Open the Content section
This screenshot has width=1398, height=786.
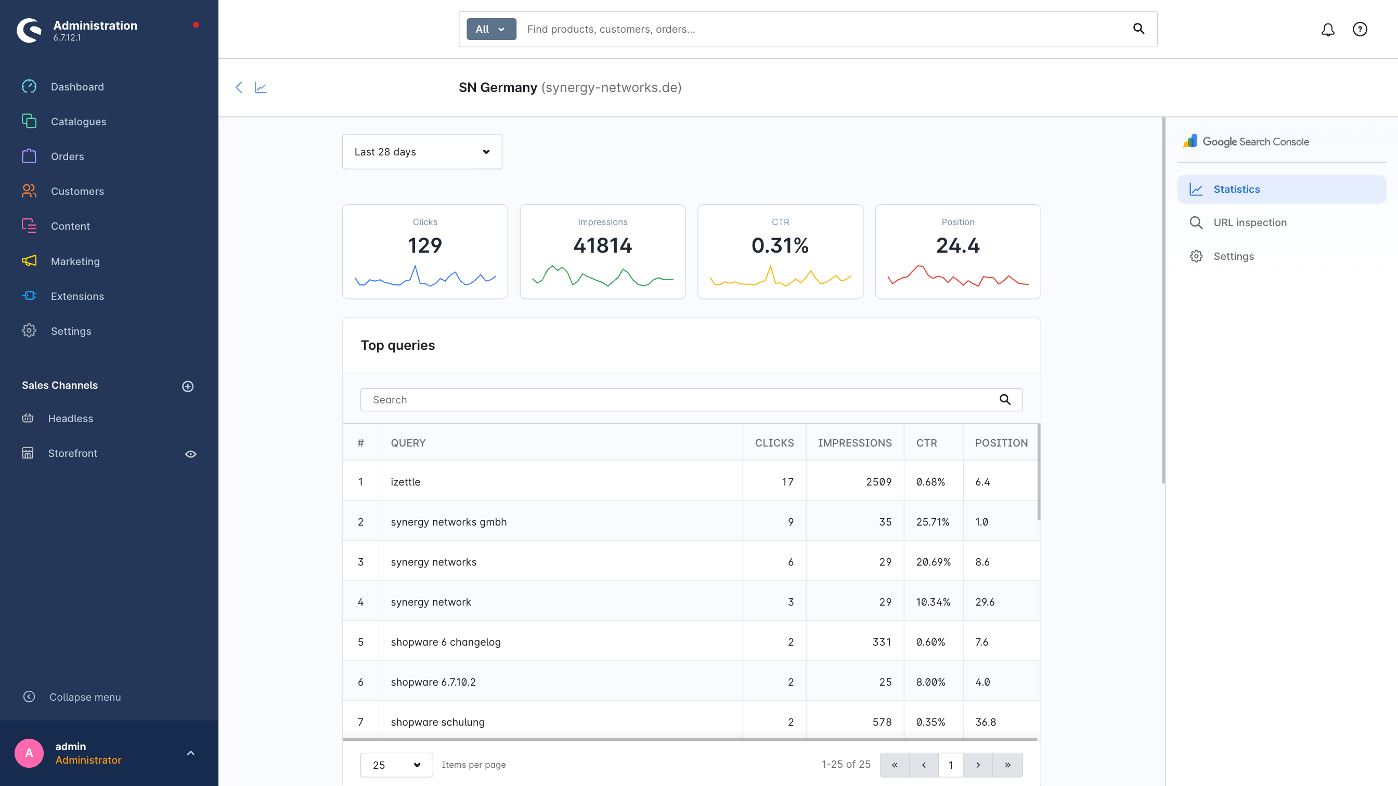(x=70, y=226)
